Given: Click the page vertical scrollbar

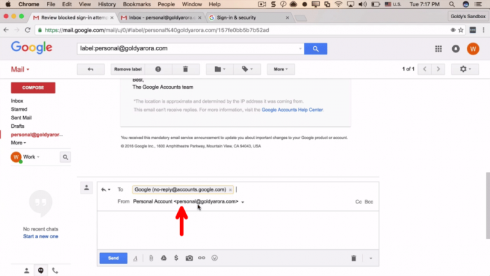Looking at the screenshot, I should [487, 205].
